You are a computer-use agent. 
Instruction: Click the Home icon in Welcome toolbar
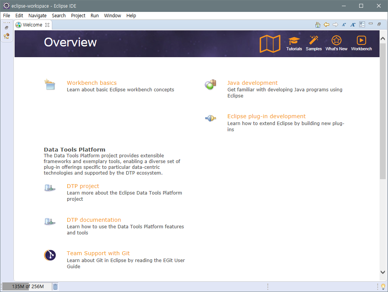318,25
